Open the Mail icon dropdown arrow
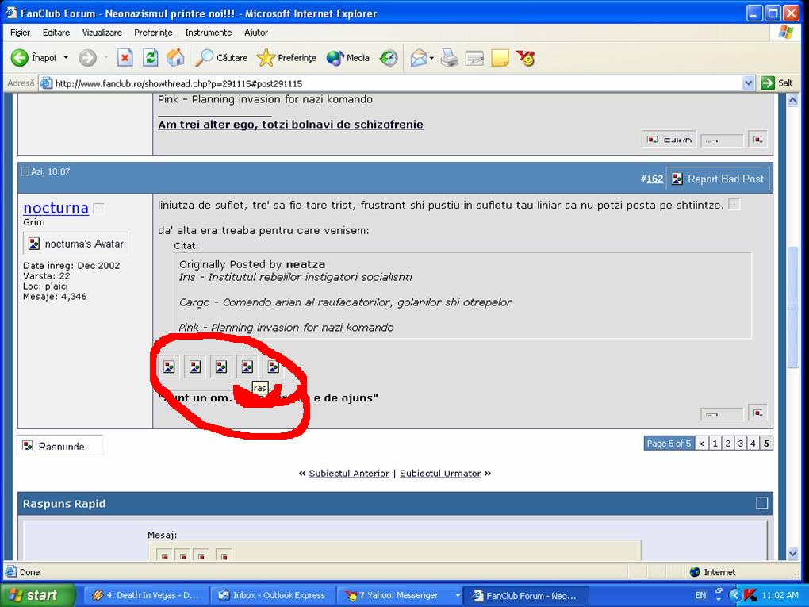 tap(431, 58)
